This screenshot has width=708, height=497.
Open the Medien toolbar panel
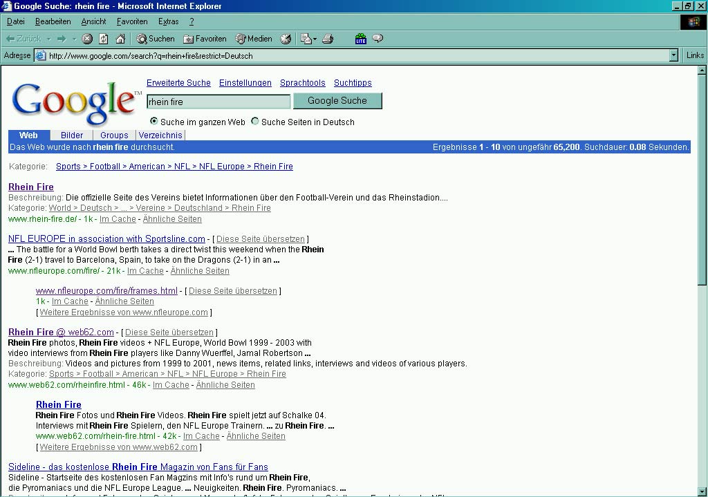[253, 39]
